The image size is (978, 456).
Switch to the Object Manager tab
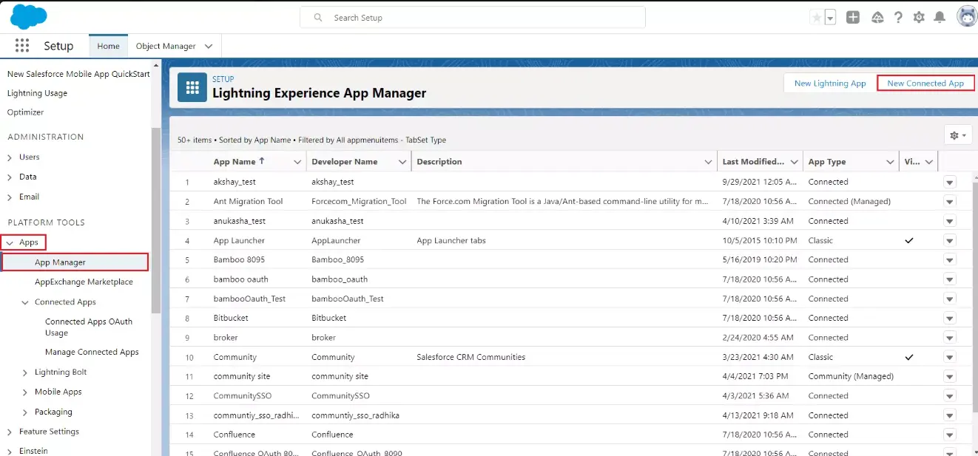point(166,46)
